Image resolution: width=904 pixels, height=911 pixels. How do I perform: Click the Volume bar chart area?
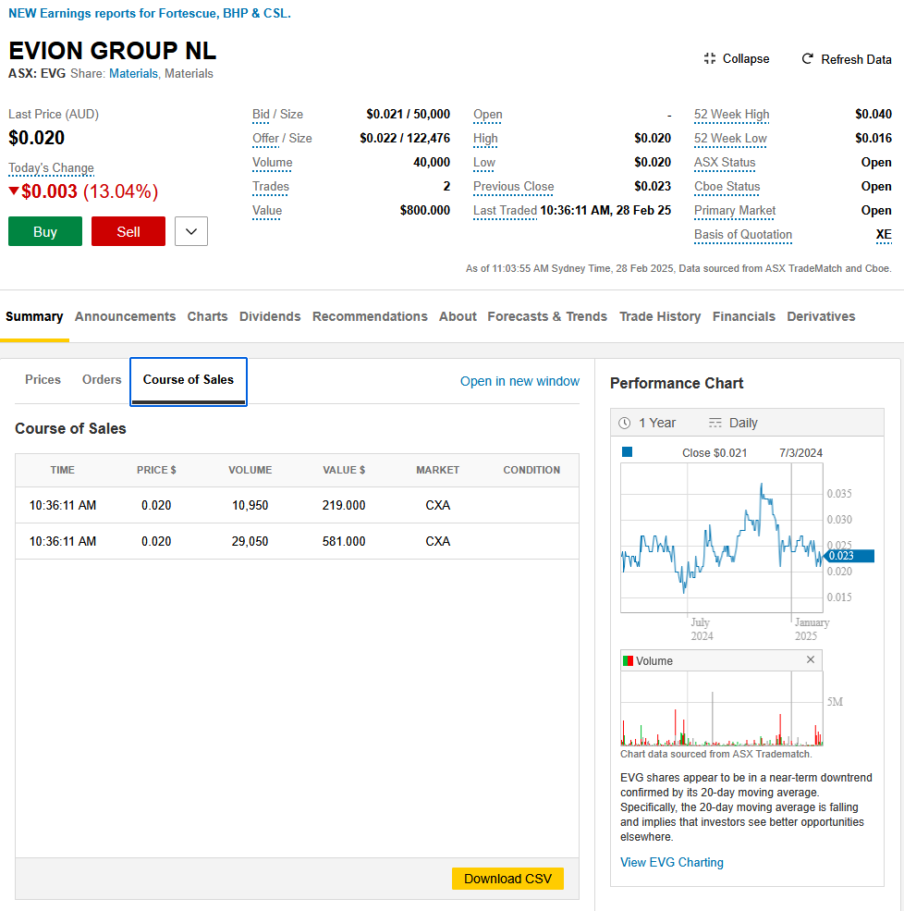722,708
